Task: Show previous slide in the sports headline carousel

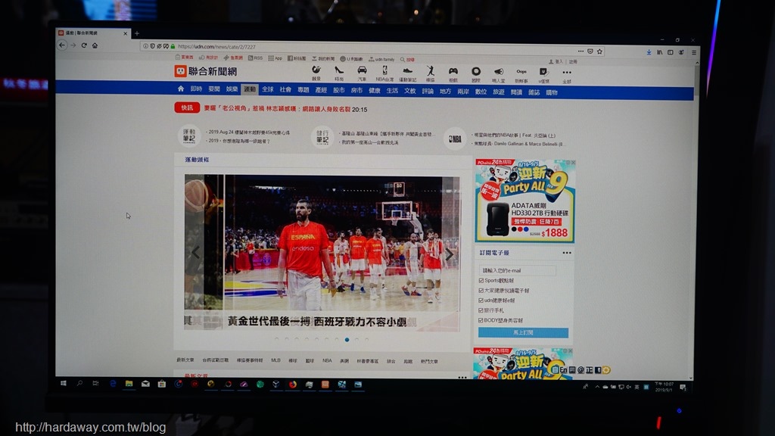Action: 196,252
